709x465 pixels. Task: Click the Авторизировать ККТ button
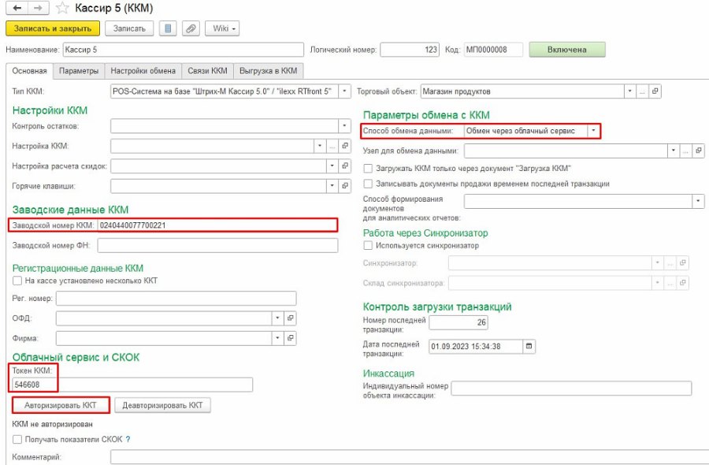61,405
